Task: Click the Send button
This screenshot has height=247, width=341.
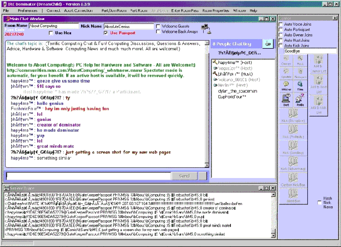Action: [184, 176]
